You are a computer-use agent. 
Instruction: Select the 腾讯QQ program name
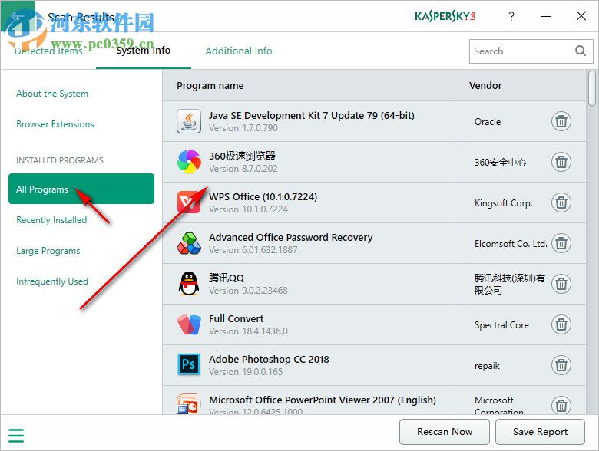point(226,278)
